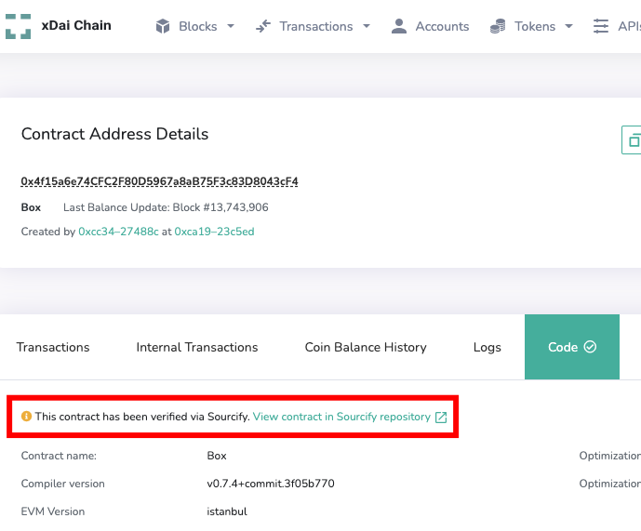This screenshot has height=531, width=641.
Task: Select the Logs tab
Action: (x=487, y=347)
